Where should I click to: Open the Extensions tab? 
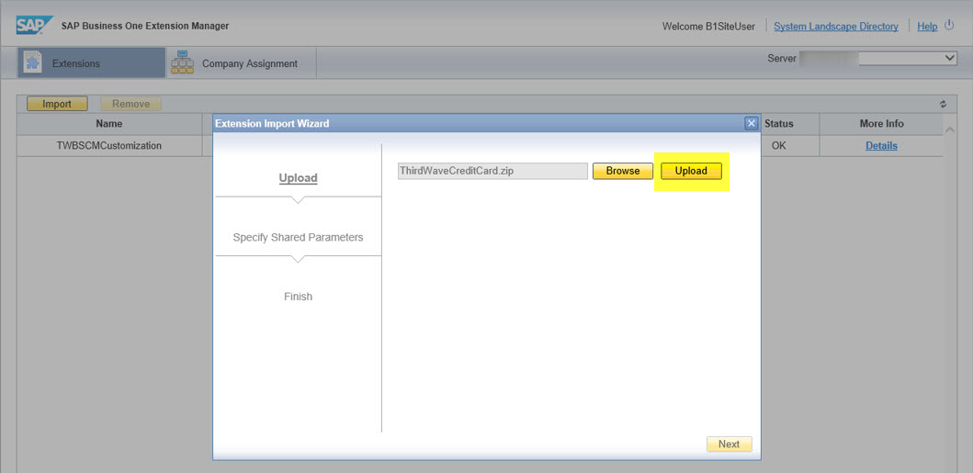pyautogui.click(x=91, y=62)
